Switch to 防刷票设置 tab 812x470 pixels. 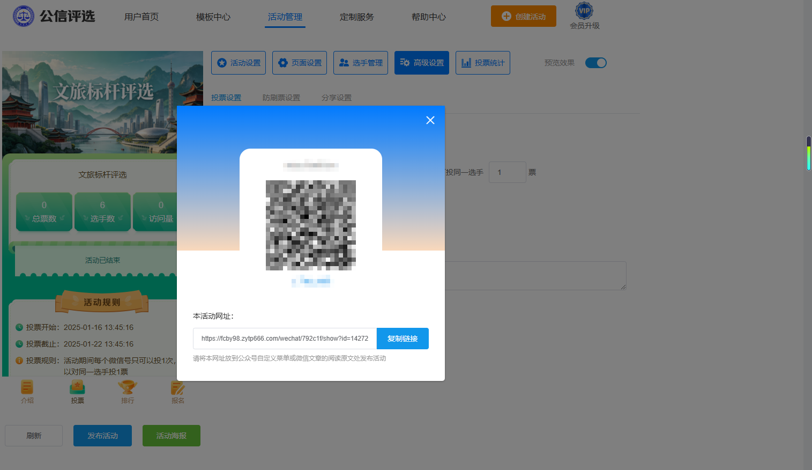[x=281, y=98]
